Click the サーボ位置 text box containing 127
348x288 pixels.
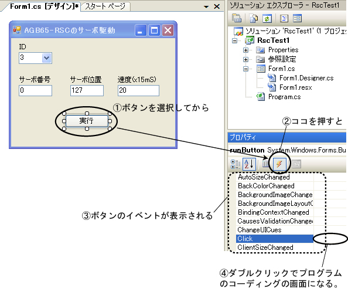pos(87,90)
